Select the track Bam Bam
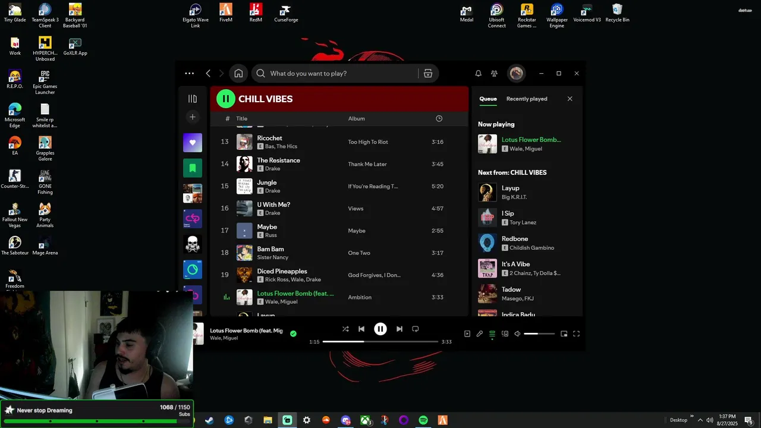Viewport: 761px width, 428px height. [x=271, y=249]
